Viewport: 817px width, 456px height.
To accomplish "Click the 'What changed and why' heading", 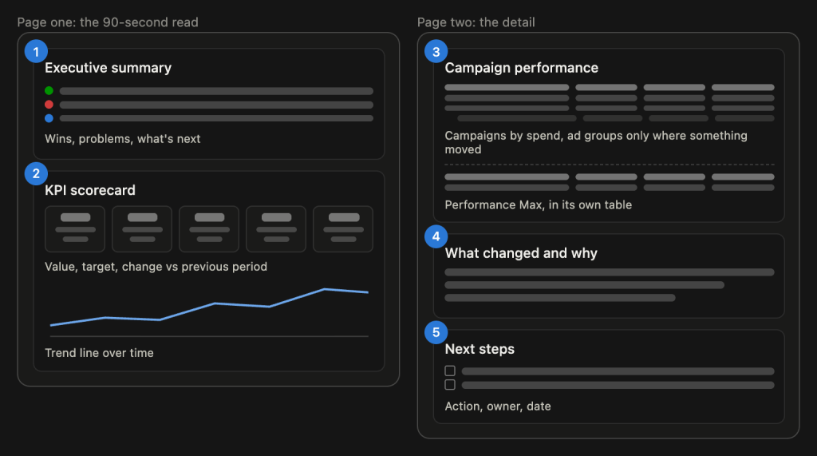I will pos(521,253).
